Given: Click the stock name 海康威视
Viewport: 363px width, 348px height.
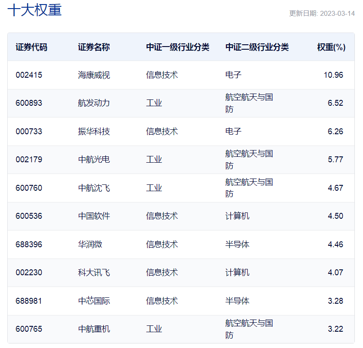Looking at the screenshot, I should [x=94, y=75].
